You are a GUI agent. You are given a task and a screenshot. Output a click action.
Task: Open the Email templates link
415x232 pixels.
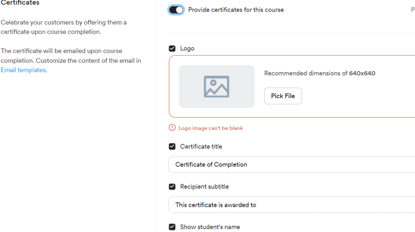tap(23, 70)
